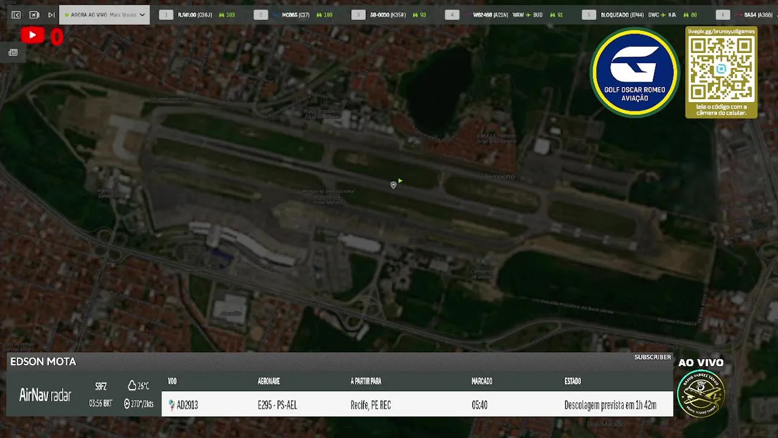Click the location pin marker on the map
The width and height of the screenshot is (778, 438).
393,185
